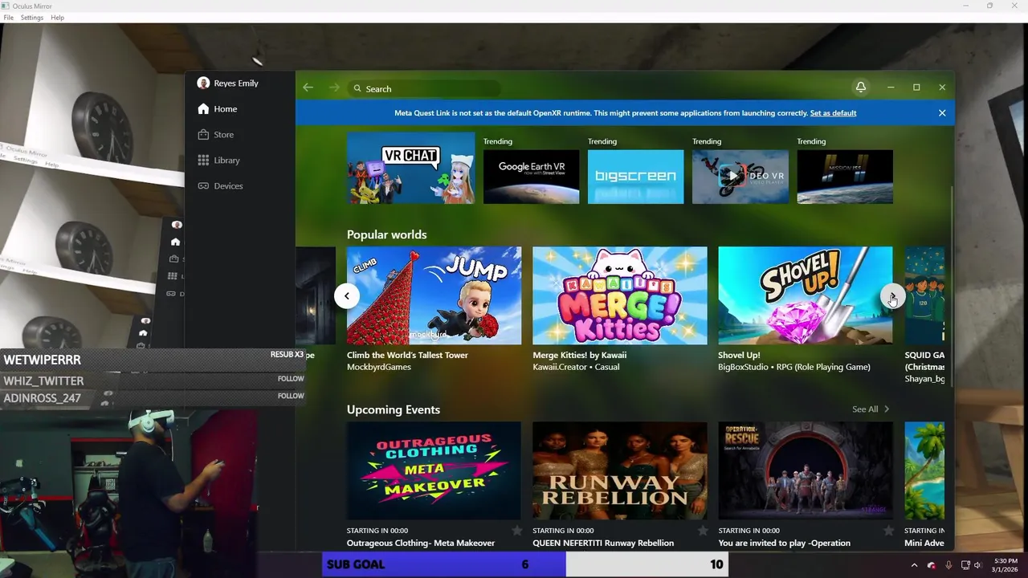Click the microphone tray icon

point(948,565)
